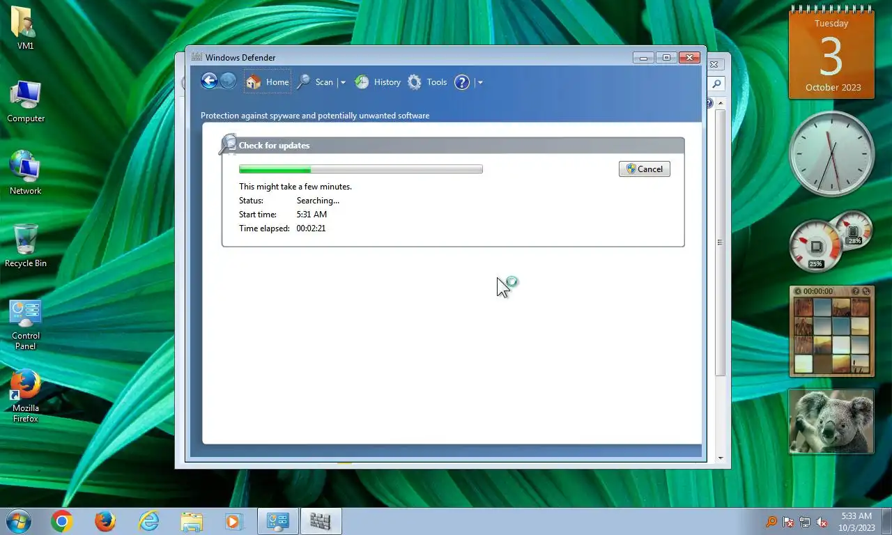892x535 pixels.
Task: Click the Check for updates magnifier icon
Action: (x=227, y=144)
